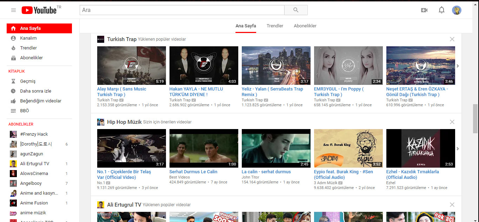Click the Turkish Trap channel avatar icon
Screen dimensions: 479x222
[x=101, y=39]
